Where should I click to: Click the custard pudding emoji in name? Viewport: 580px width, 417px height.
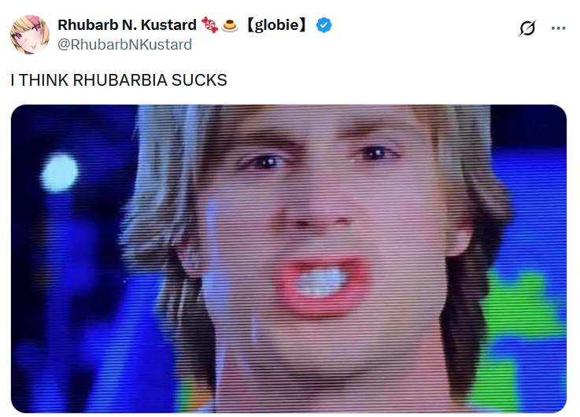pos(229,25)
